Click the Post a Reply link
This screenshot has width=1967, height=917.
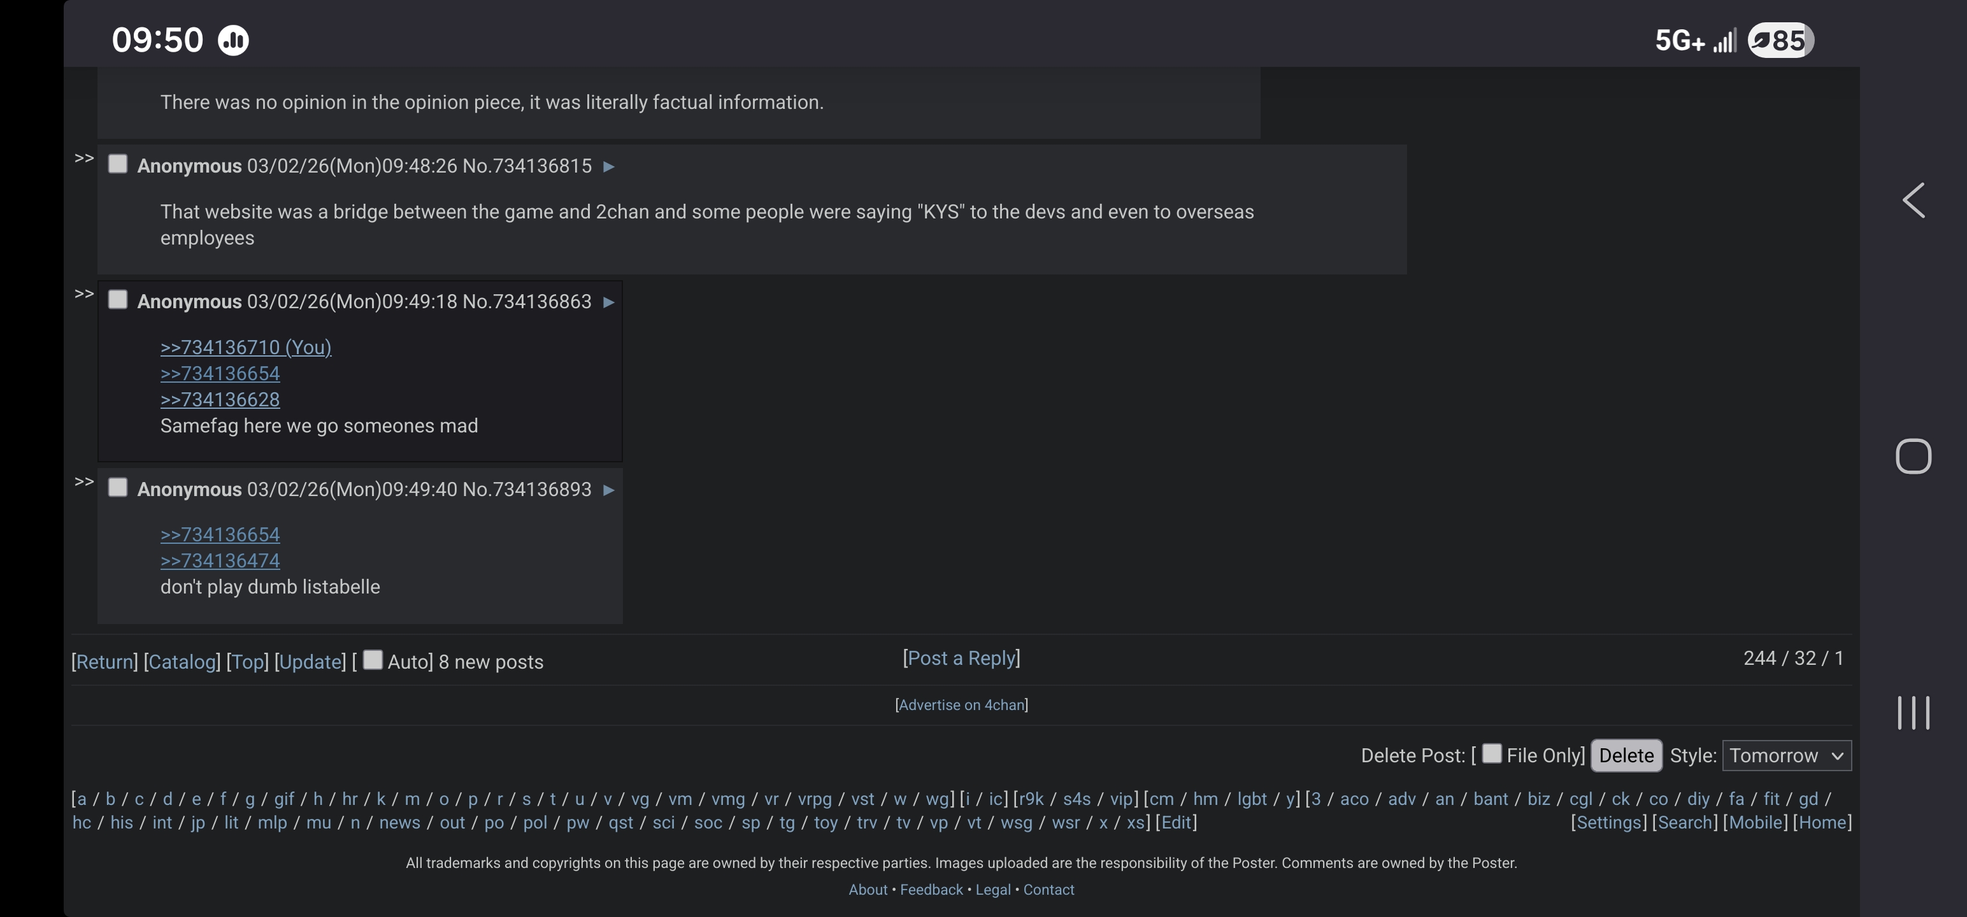pyautogui.click(x=961, y=658)
